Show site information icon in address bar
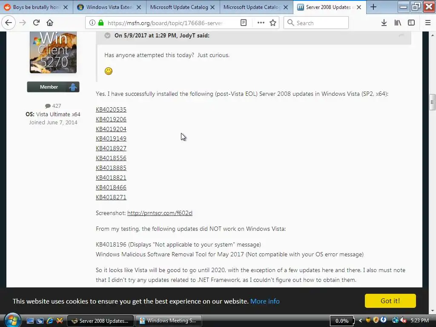 pos(92,23)
